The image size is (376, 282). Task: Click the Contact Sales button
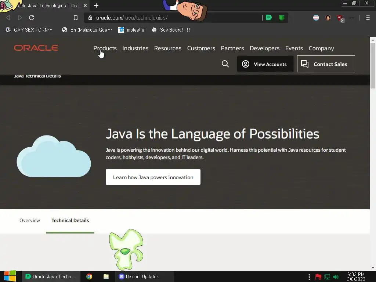tap(326, 64)
